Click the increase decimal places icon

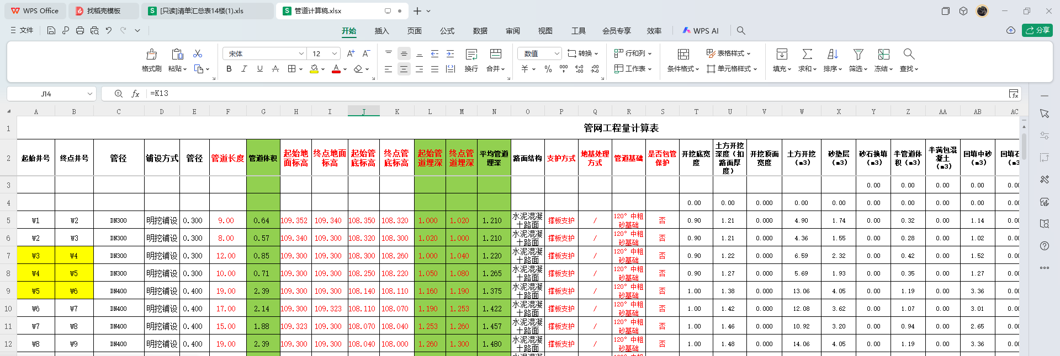[x=579, y=69]
